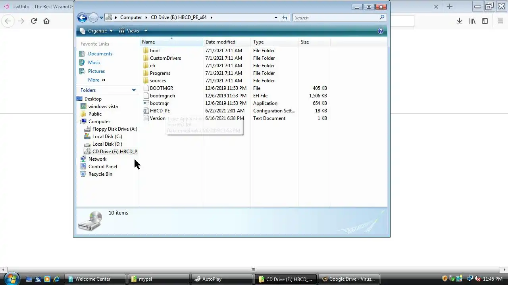This screenshot has height=285, width=508.
Task: Open the address bar history dropdown
Action: click(x=276, y=18)
